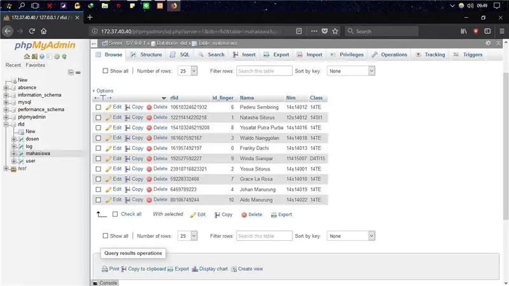The height and width of the screenshot is (286, 509).
Task: Click the page vertical scrollbar
Action: click(505, 146)
